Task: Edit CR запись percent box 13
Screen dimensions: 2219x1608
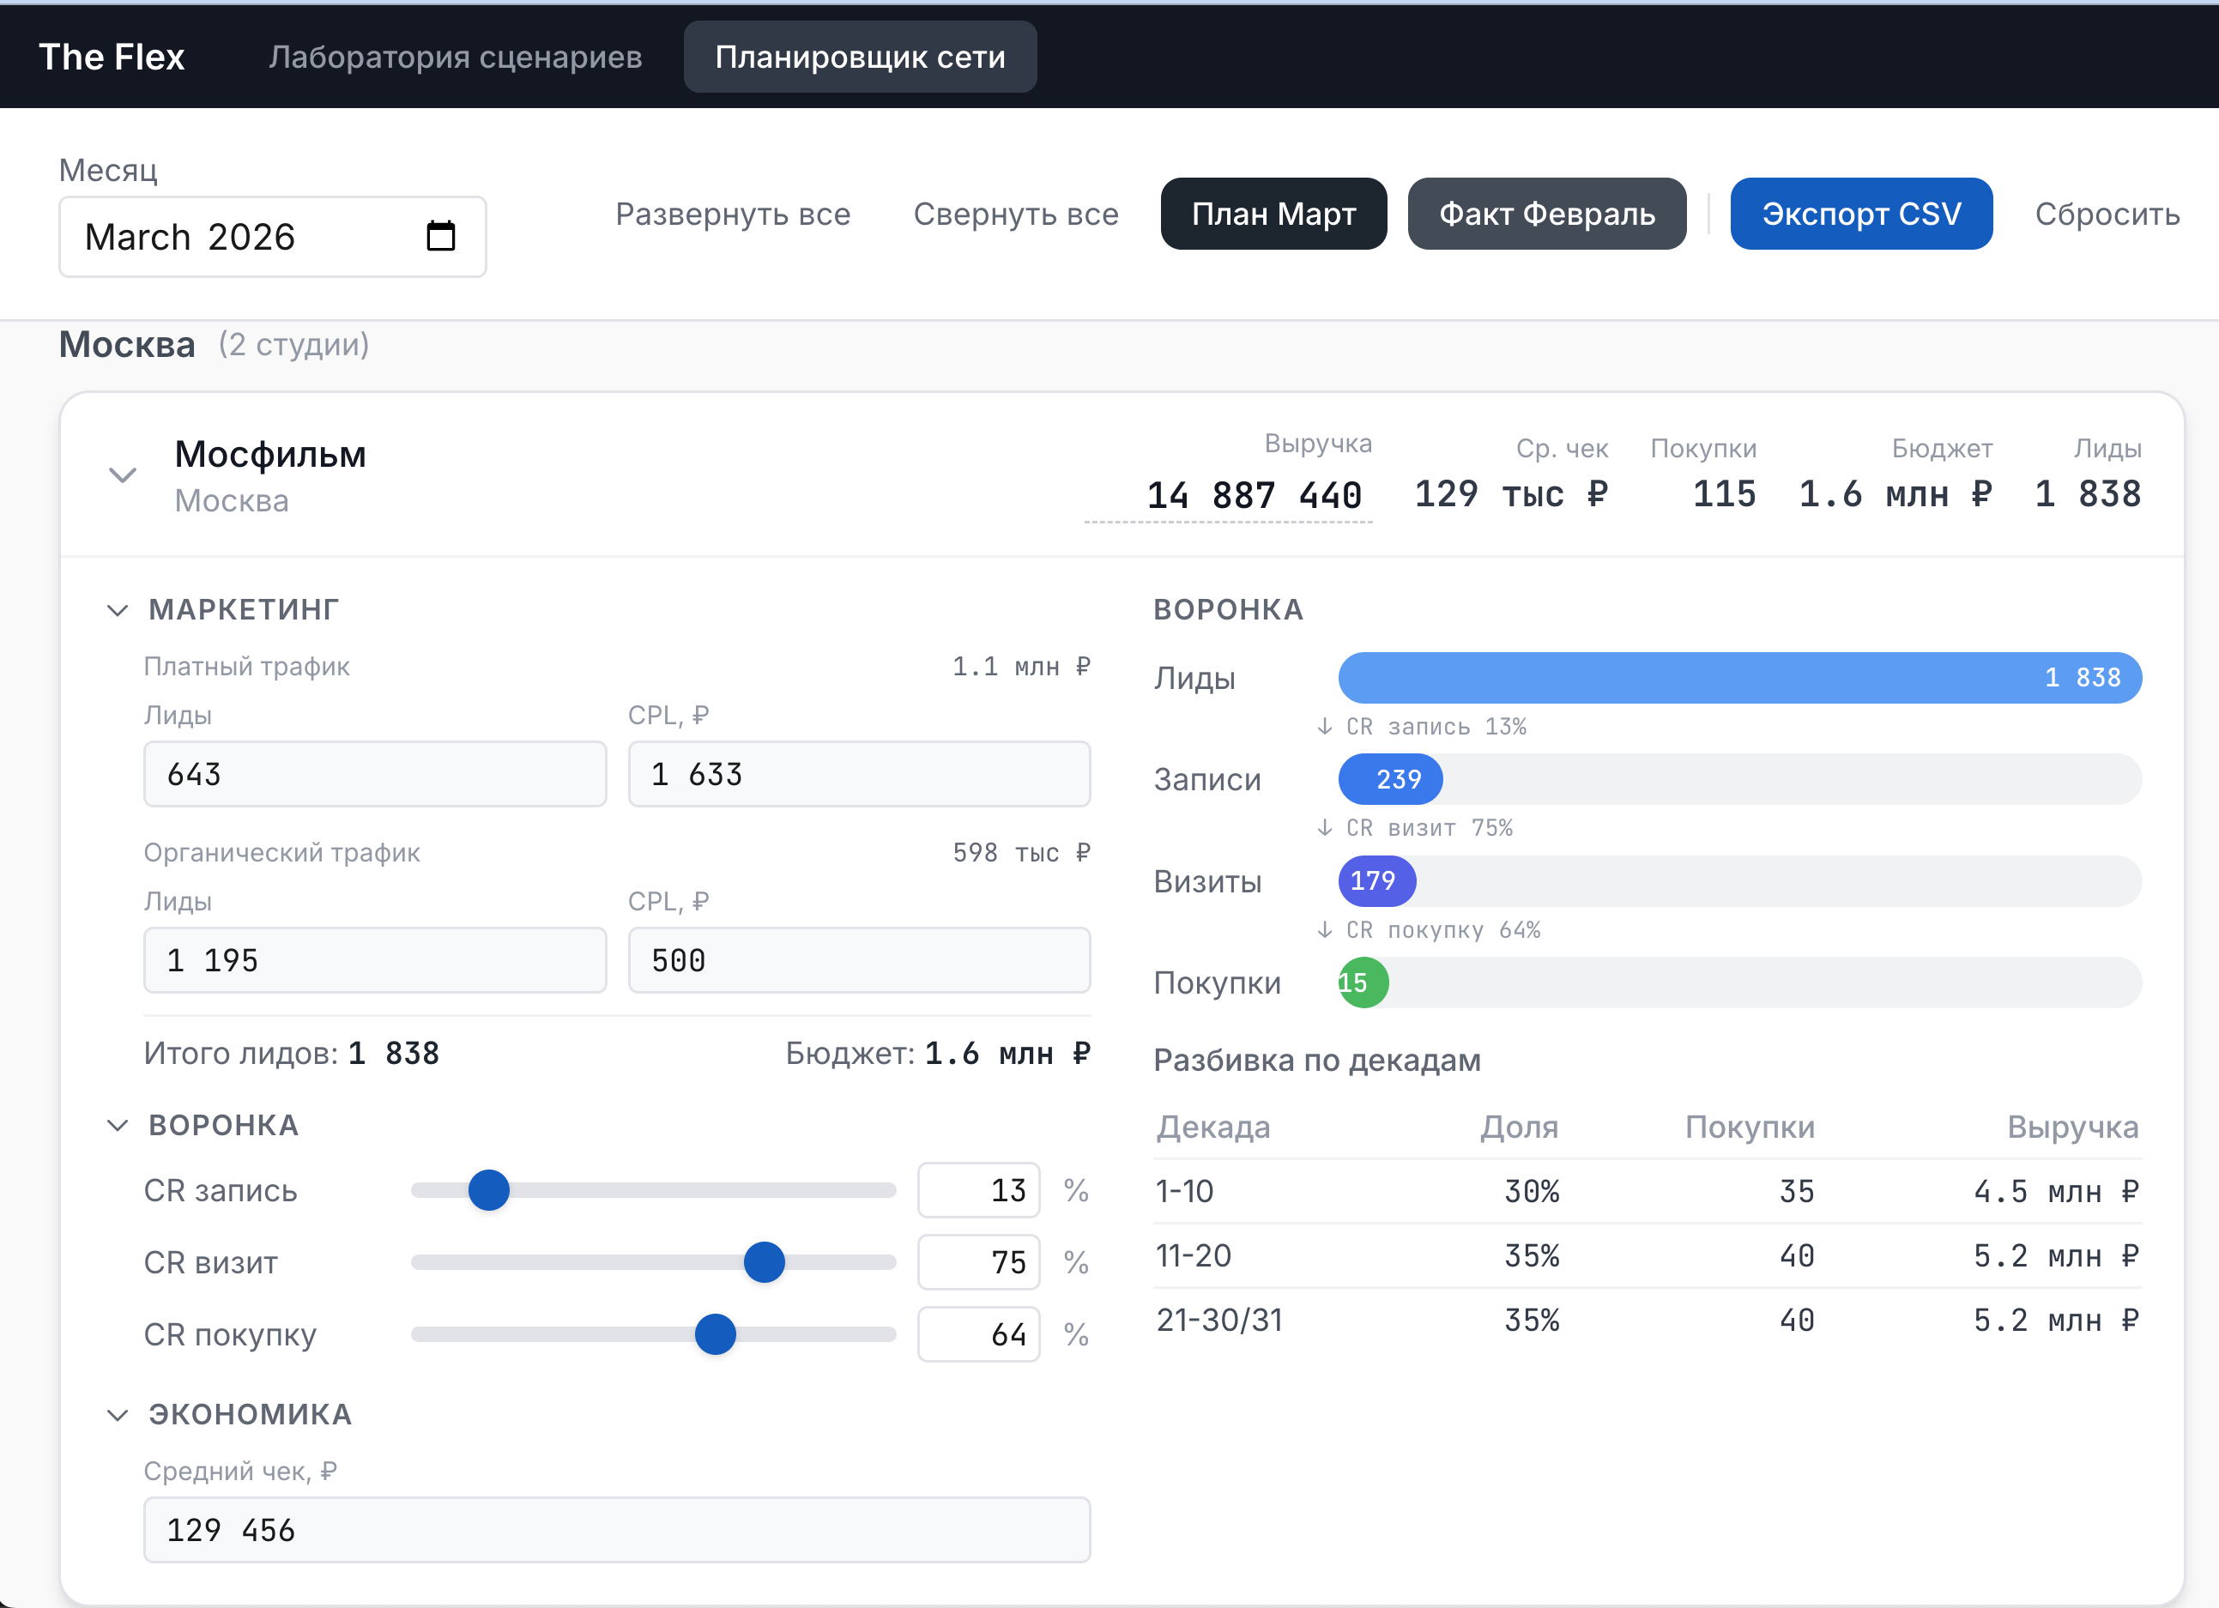Action: click(x=978, y=1190)
